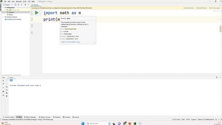Open the Edit menu
The width and height of the screenshot is (222, 125).
pyautogui.click(x=9, y=1)
